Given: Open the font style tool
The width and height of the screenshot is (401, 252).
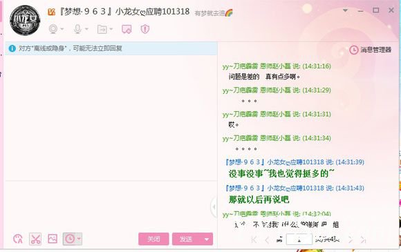Looking at the screenshot, I should pos(18,239).
